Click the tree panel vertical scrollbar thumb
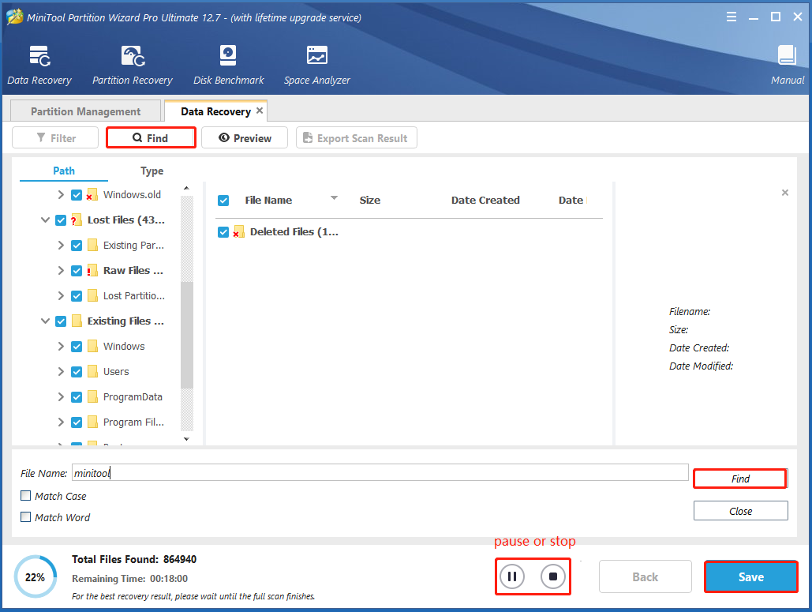This screenshot has width=812, height=612. (187, 335)
